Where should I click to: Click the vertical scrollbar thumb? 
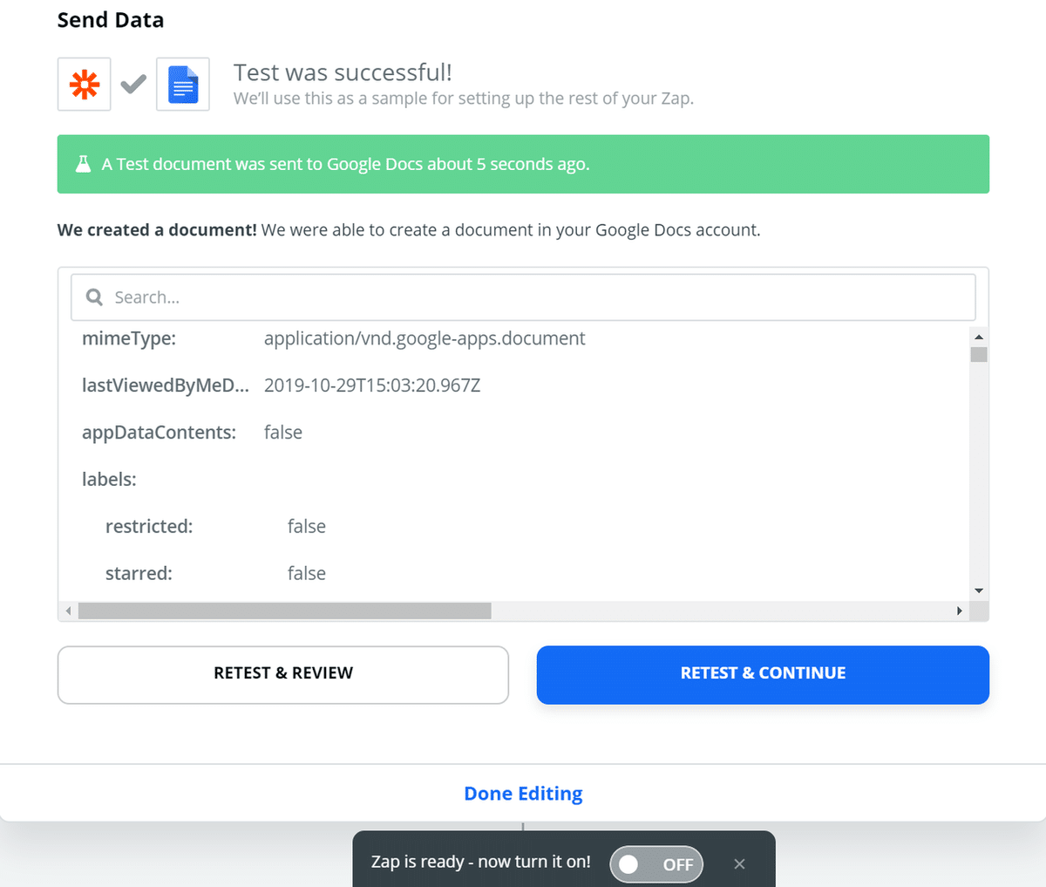979,354
